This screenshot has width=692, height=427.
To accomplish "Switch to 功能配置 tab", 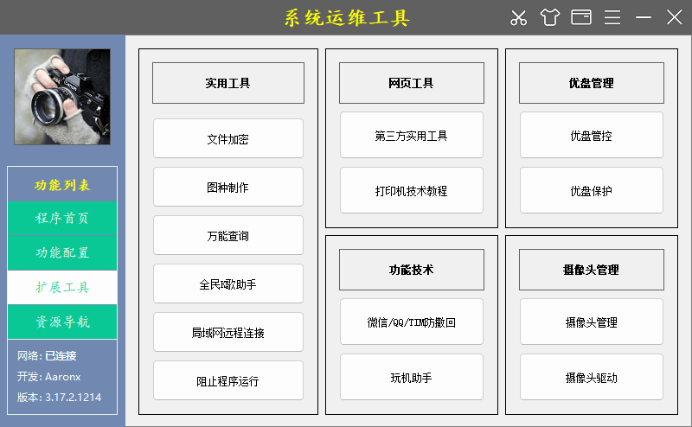I will pyautogui.click(x=62, y=252).
